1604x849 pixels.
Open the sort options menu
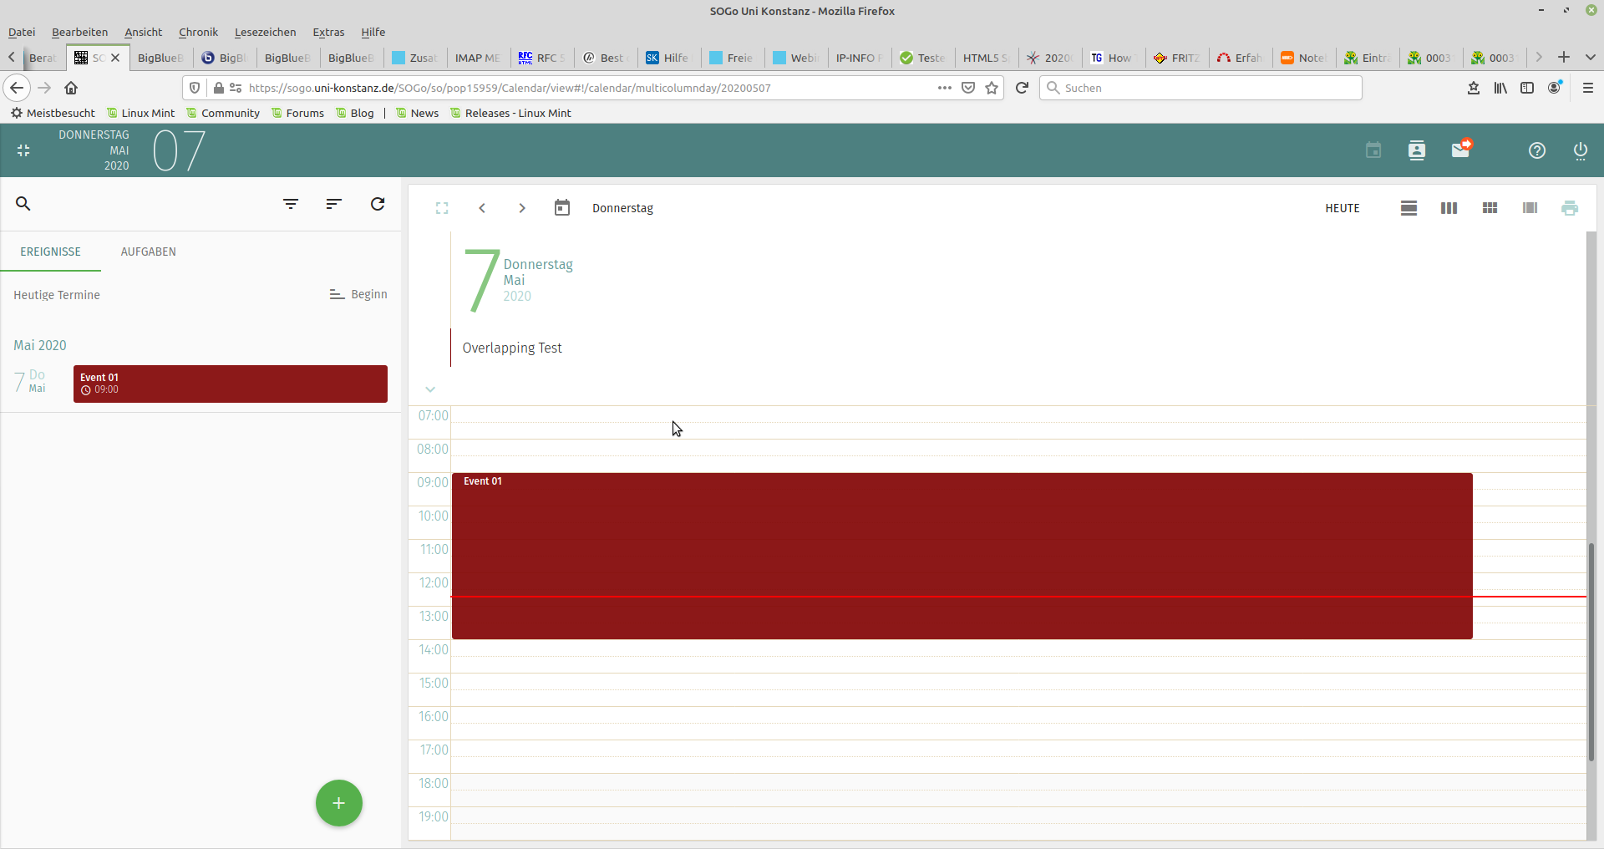334,204
